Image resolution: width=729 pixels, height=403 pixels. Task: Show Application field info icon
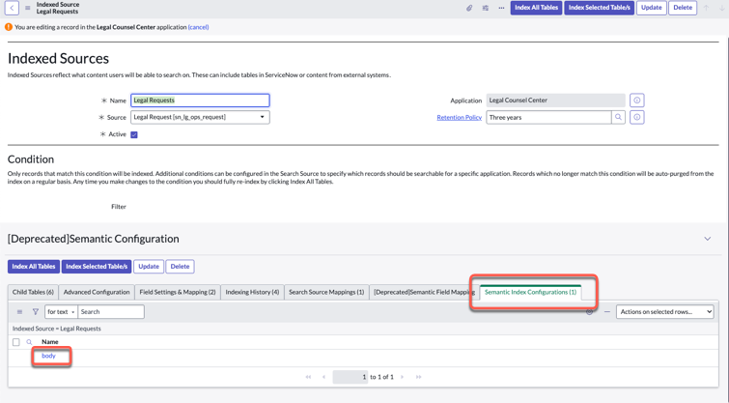(637, 101)
